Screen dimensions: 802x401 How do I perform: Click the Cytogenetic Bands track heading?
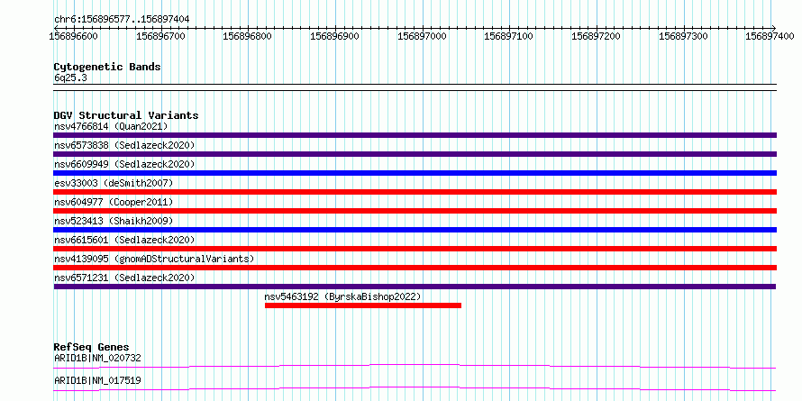coord(107,67)
